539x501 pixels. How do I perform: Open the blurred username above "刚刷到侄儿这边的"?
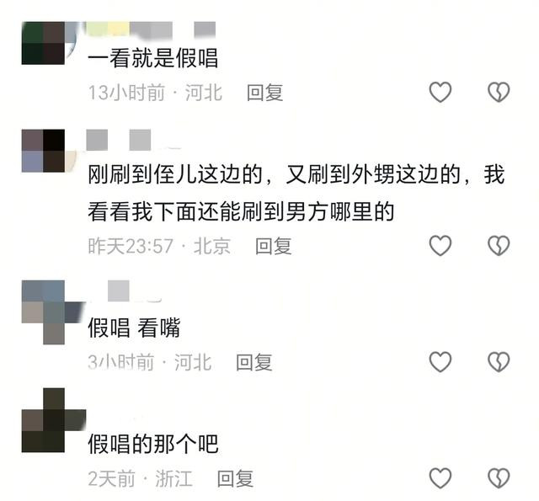pyautogui.click(x=133, y=140)
